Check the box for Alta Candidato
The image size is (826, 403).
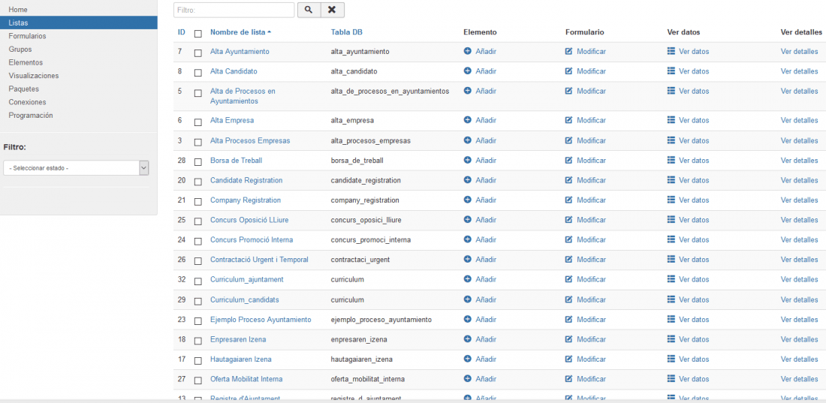(198, 73)
